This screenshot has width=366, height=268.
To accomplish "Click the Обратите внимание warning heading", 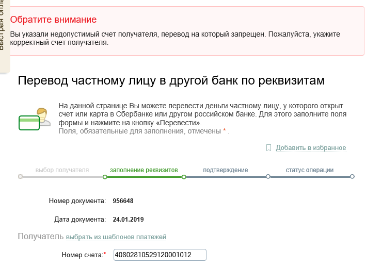I will (53, 20).
